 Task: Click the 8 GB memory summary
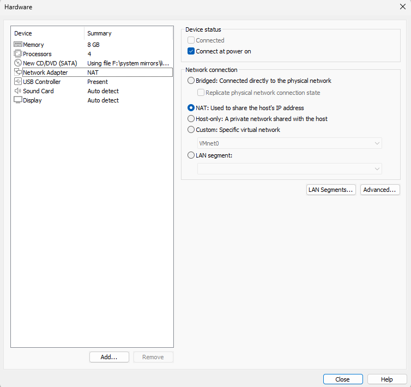(x=93, y=45)
